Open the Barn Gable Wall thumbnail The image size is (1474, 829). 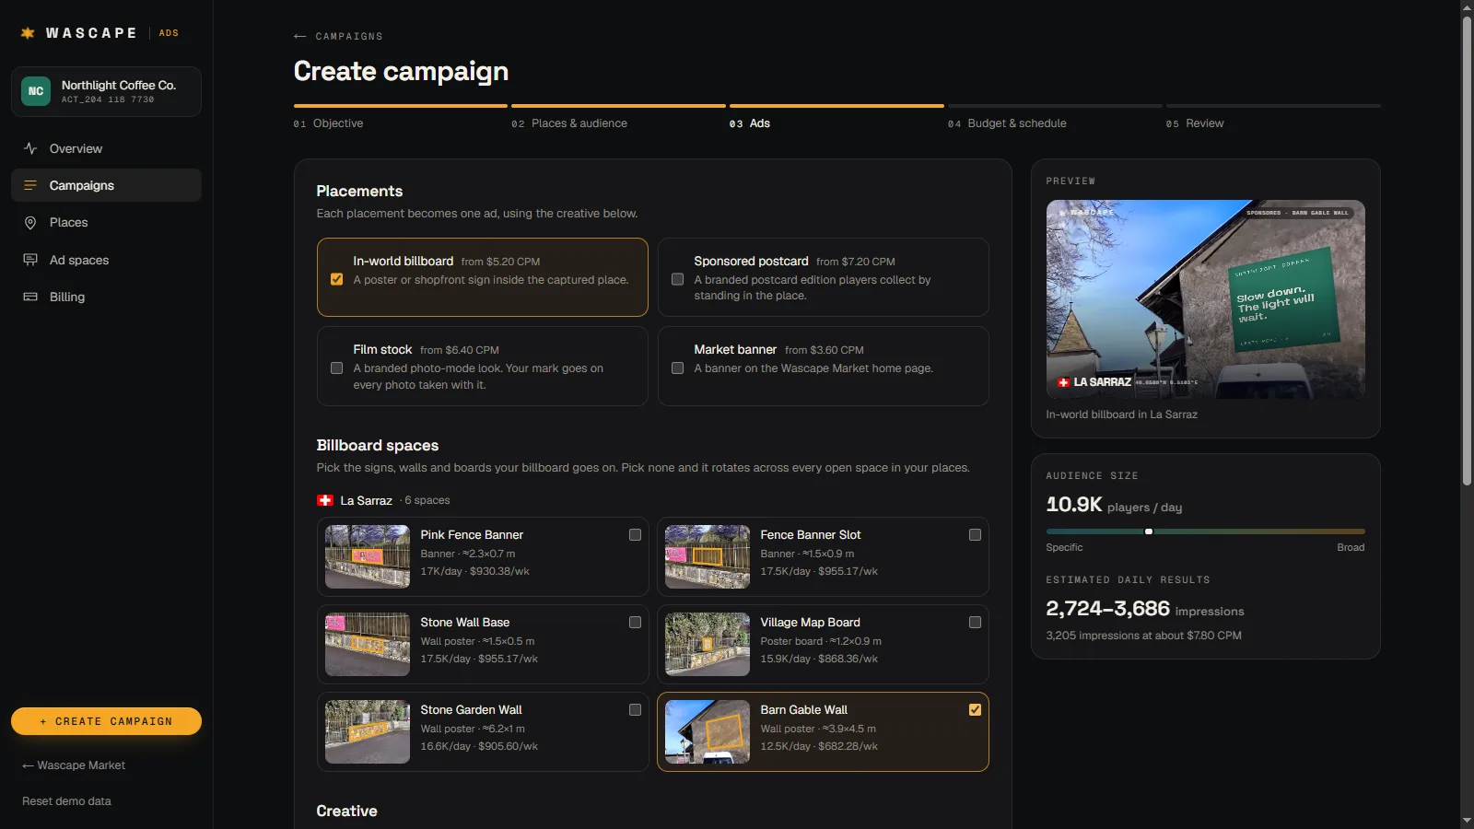[x=708, y=731]
